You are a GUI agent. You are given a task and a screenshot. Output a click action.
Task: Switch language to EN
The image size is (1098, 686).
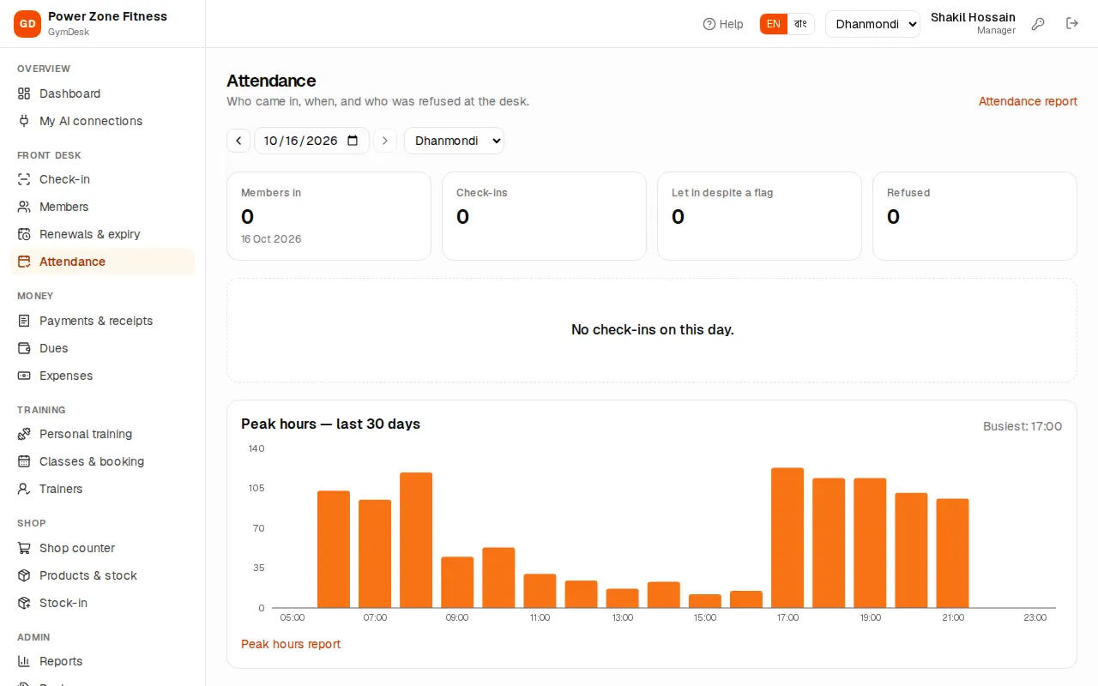click(x=774, y=24)
